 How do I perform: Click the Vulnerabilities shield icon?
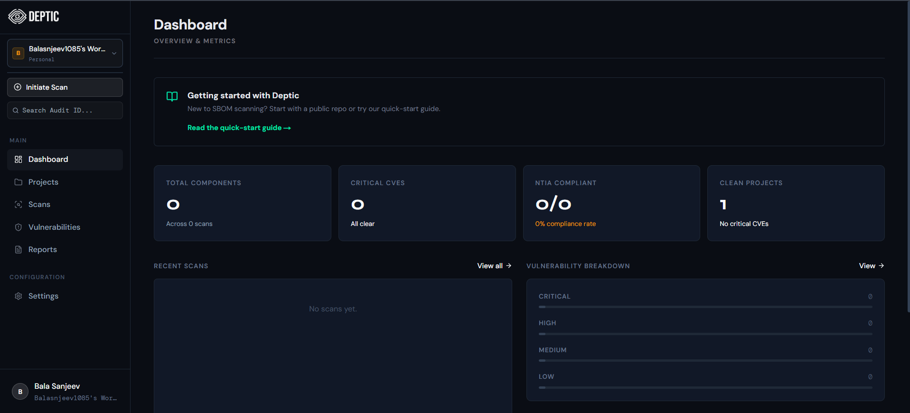19,227
